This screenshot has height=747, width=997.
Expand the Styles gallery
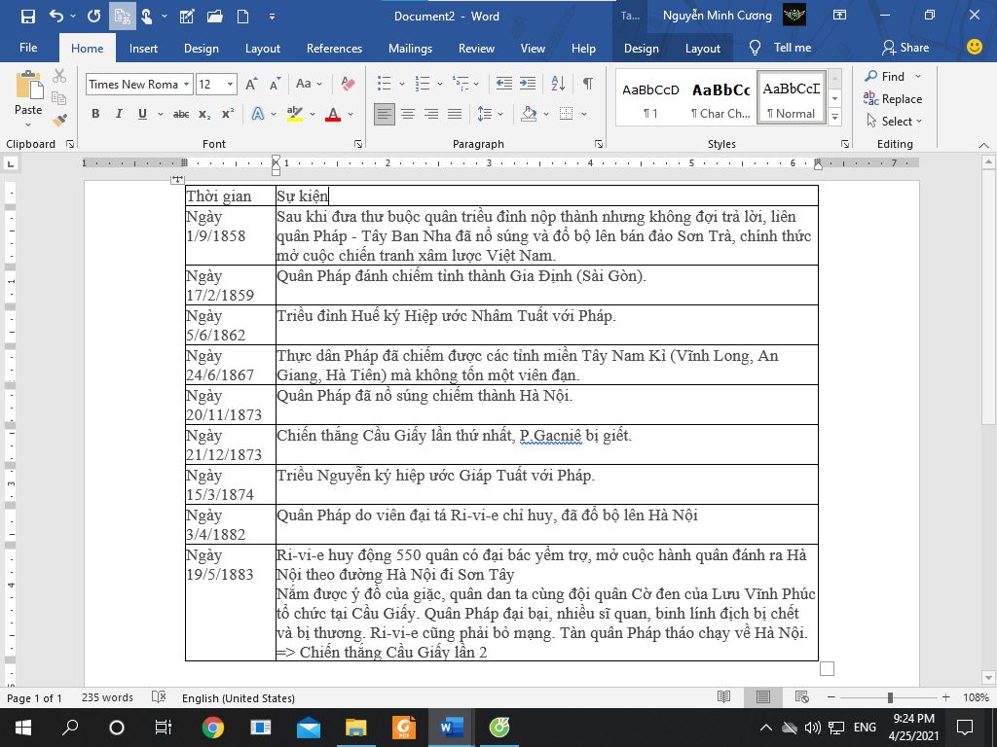tap(834, 117)
